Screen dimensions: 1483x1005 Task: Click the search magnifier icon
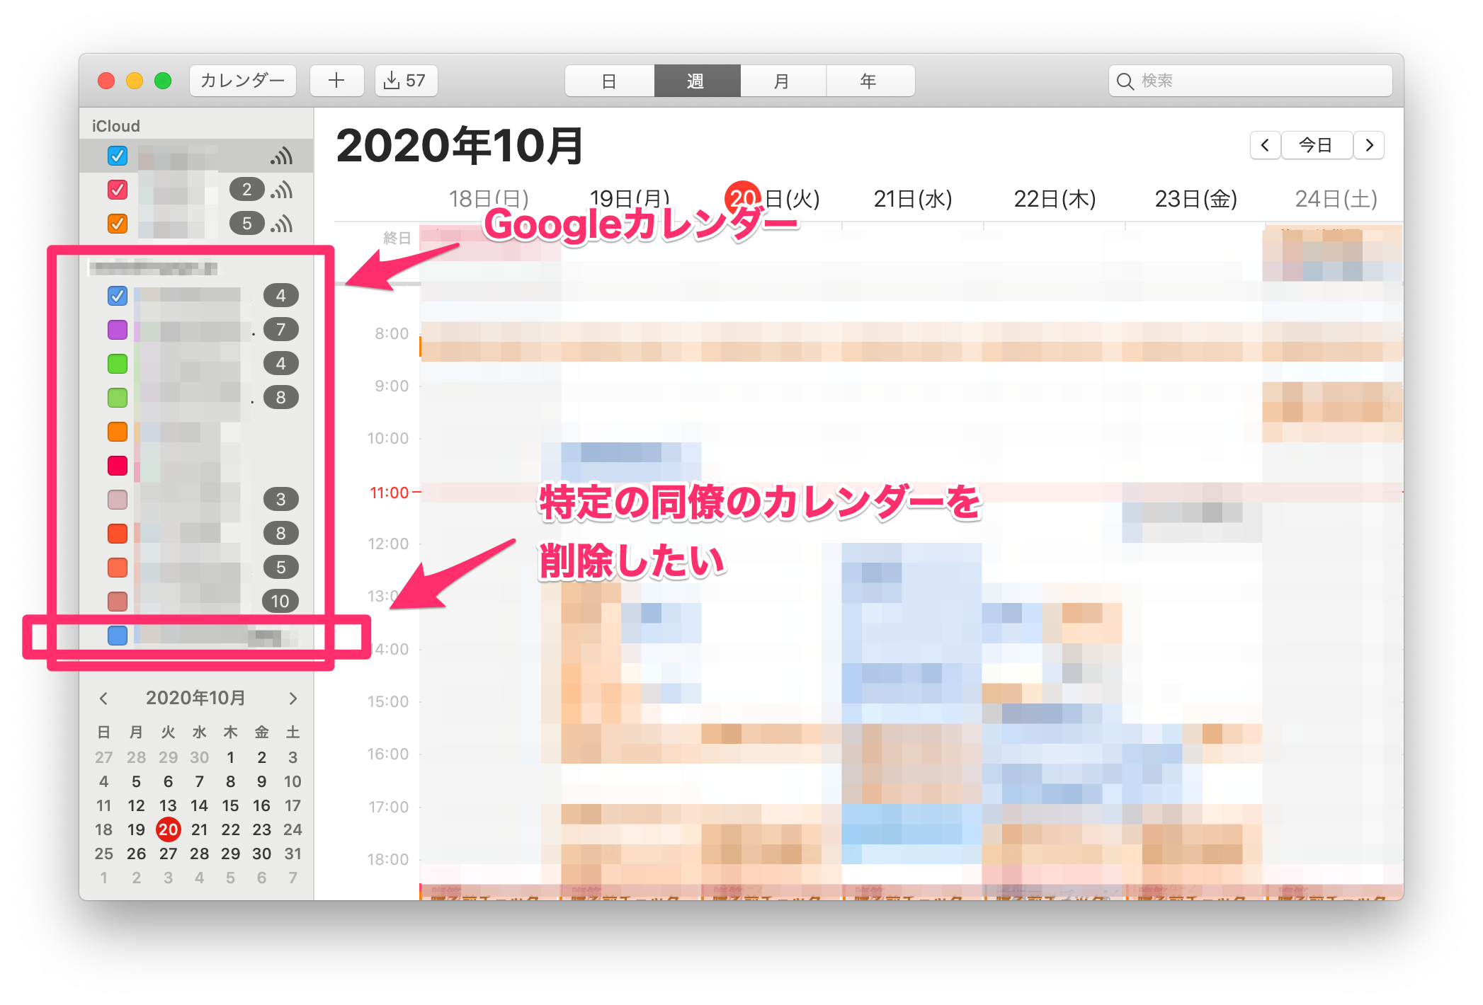(1125, 81)
